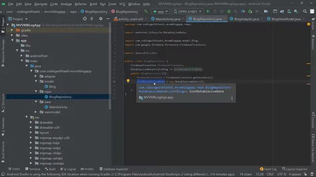Select MainActivity in project tree
Image resolution: width=316 pixels, height=177 pixels.
point(56,107)
